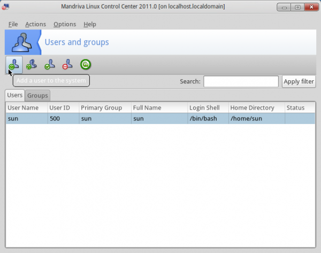
Task: Switch to the Groups tab
Action: point(37,96)
